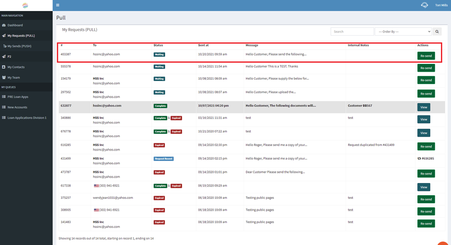Click the application logo
Screen dimensions: 451x245
(x=25, y=5)
